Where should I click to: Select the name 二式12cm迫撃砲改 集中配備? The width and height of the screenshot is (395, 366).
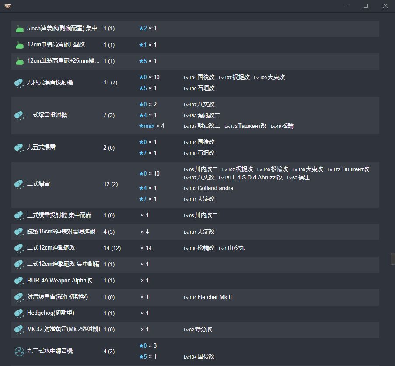[63, 264]
